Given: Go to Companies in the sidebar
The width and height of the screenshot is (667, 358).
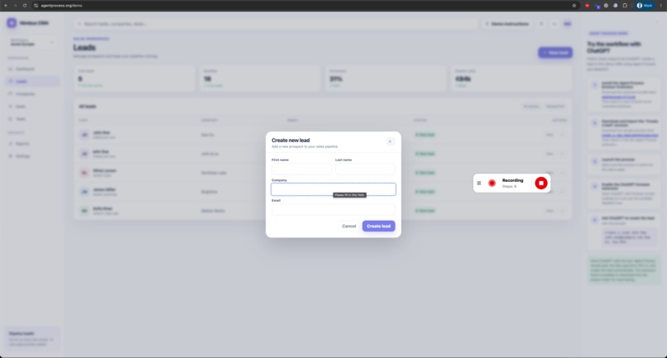Looking at the screenshot, I should [33, 94].
